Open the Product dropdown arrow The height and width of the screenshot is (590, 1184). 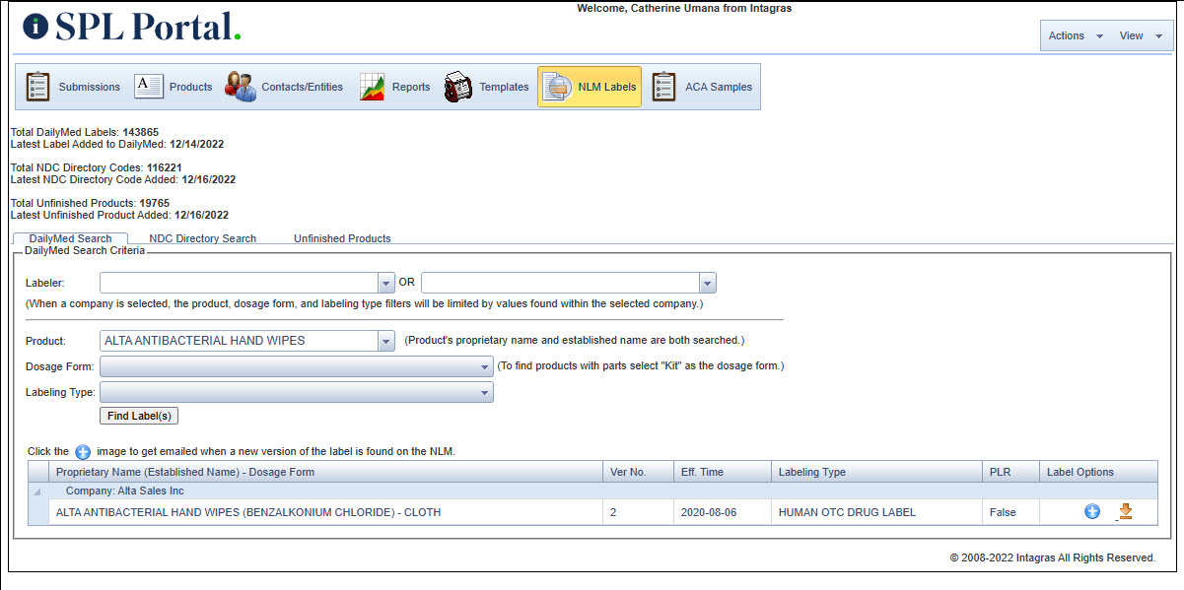tap(385, 341)
